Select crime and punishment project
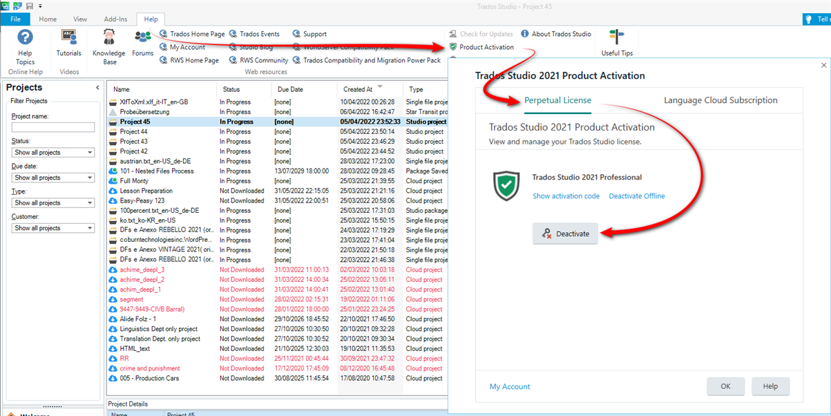The height and width of the screenshot is (416, 831). [x=278, y=368]
